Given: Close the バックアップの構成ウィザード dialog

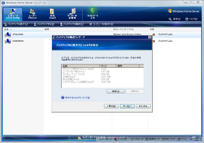Looking at the screenshot, I should [x=150, y=37].
